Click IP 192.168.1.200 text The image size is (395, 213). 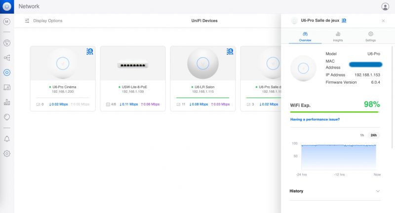[63, 92]
